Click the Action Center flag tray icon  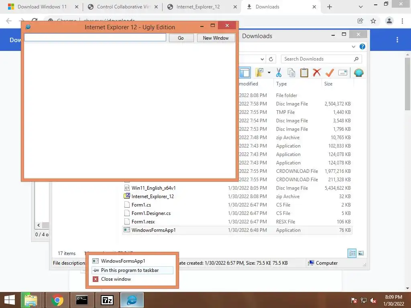coord(354,300)
